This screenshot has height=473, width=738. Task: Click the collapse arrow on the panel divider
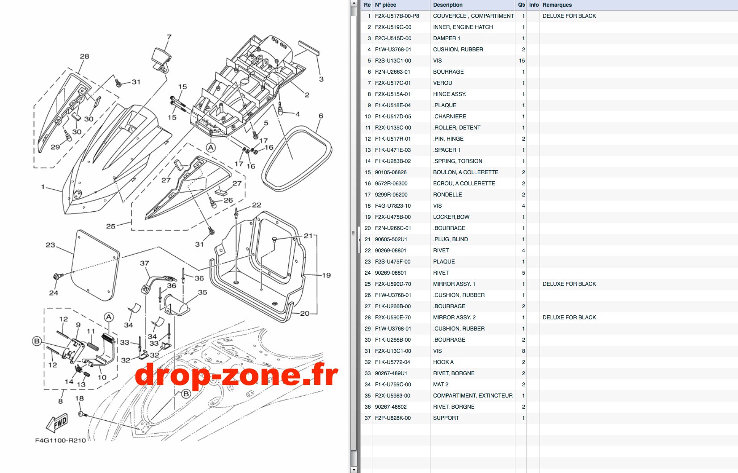tap(358, 240)
